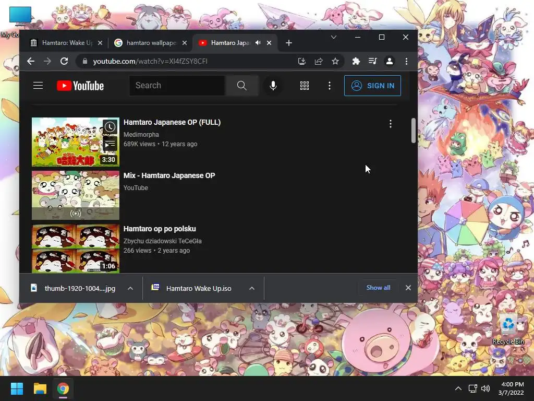This screenshot has height=401, width=534.
Task: Open Mix - Hamtaro Japanese OP thumbnail
Action: click(76, 195)
